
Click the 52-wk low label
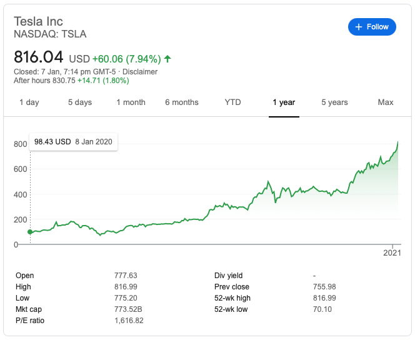click(231, 309)
